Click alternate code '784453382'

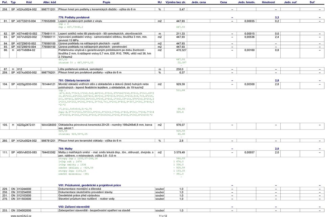pyautogui.click(x=48, y=152)
